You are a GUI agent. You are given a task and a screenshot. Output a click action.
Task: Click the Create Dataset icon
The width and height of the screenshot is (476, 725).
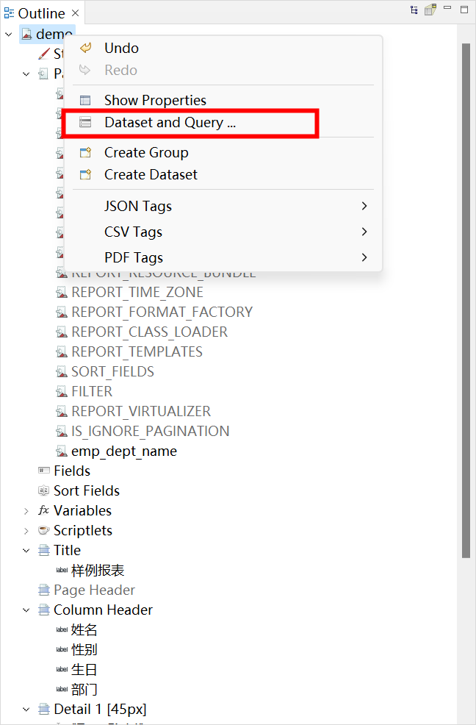click(x=86, y=175)
